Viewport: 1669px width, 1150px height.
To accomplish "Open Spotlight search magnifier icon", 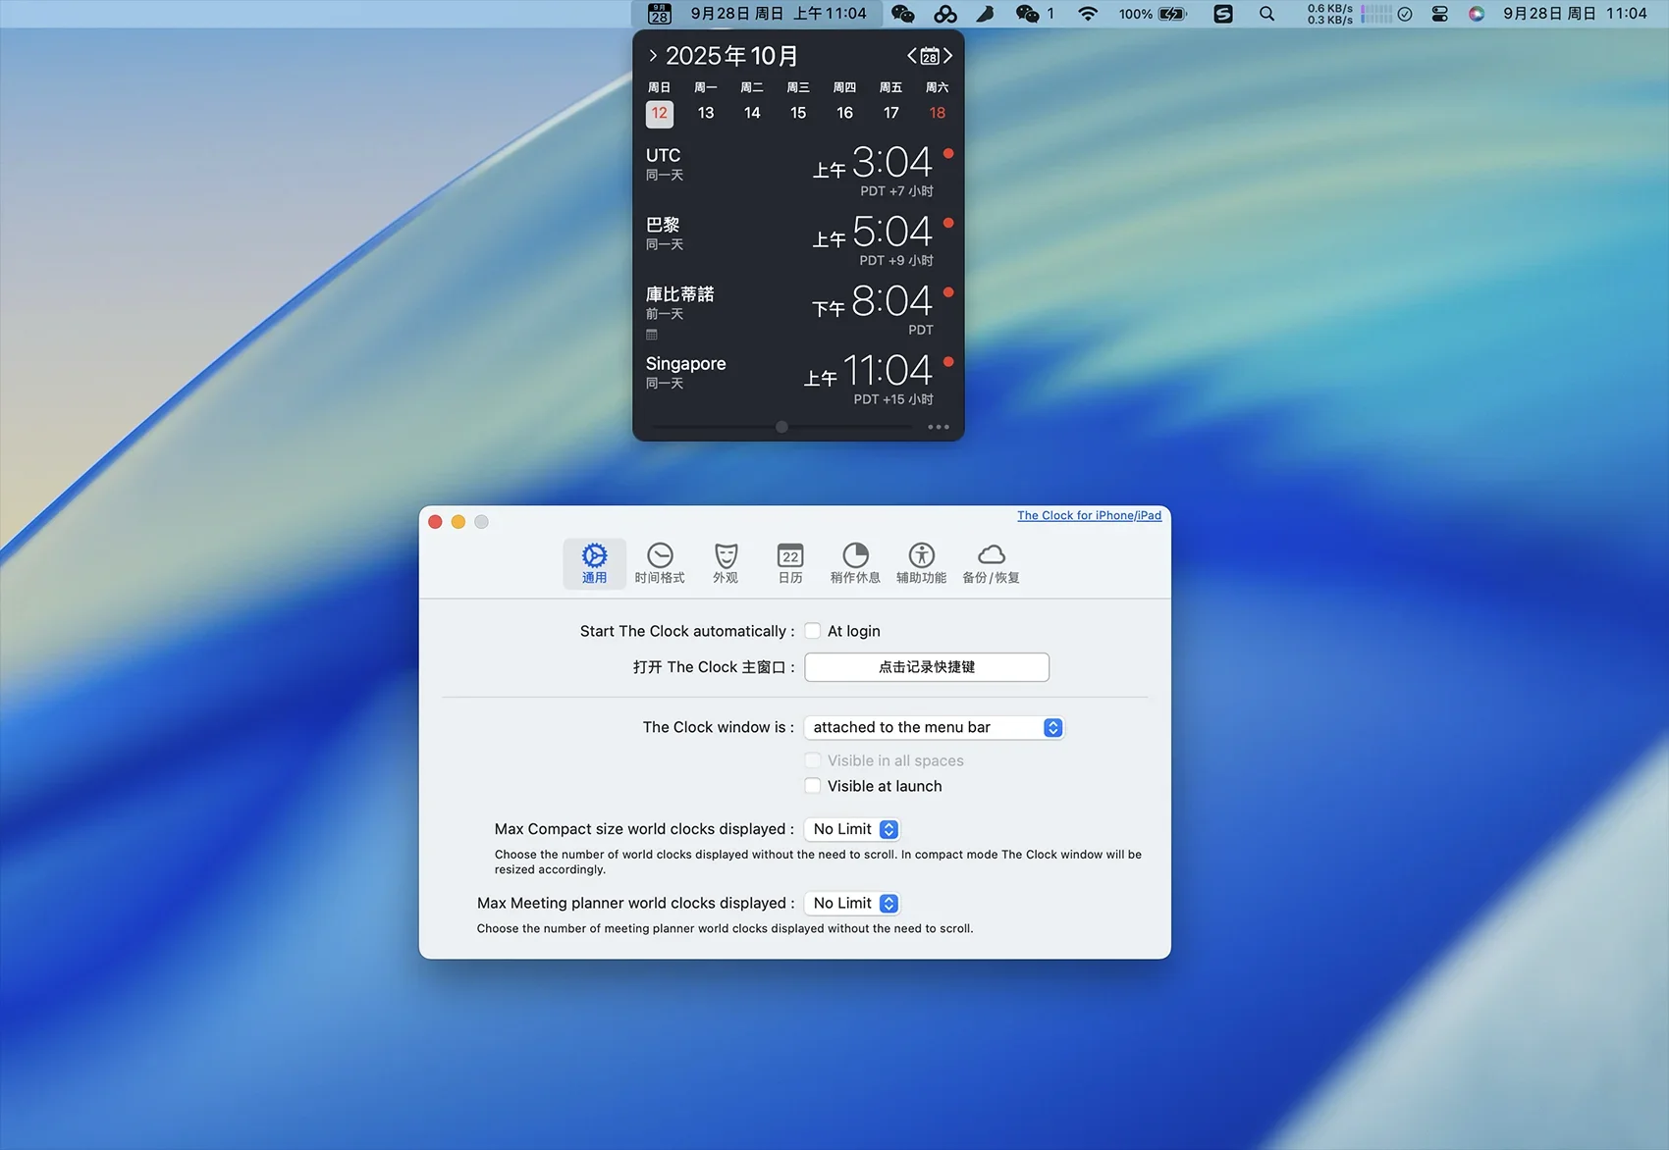I will (x=1267, y=14).
